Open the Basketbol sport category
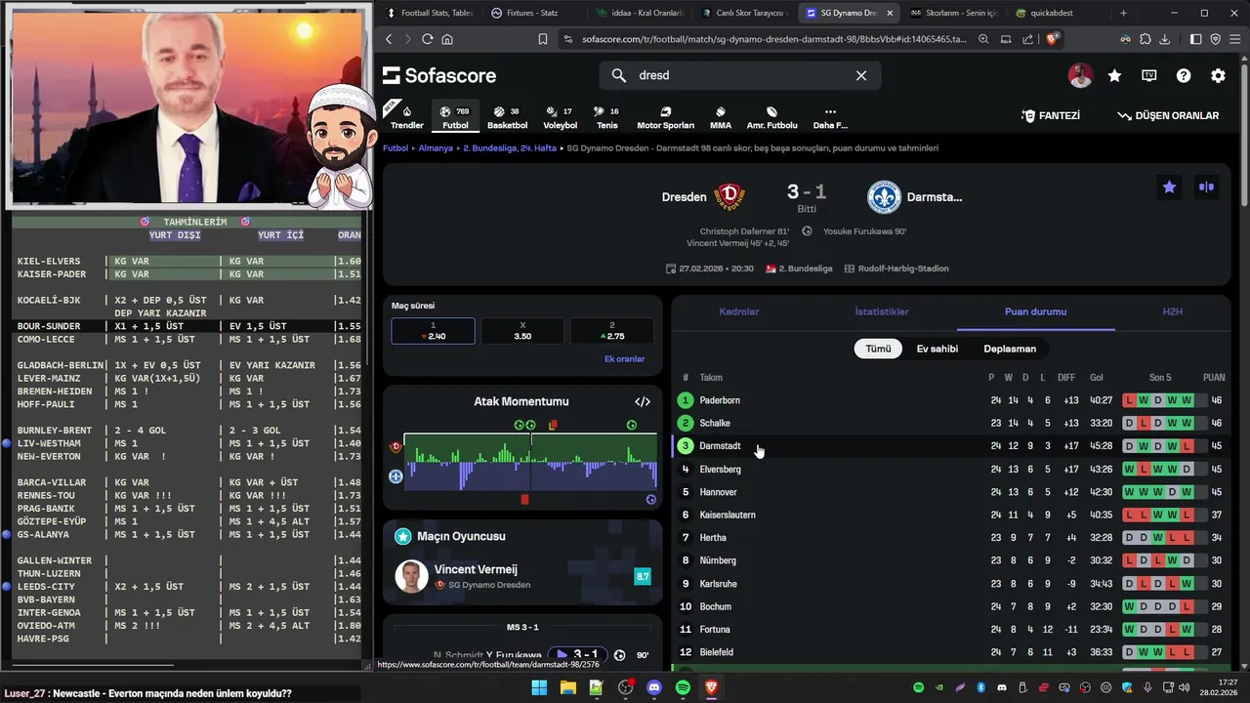1250x703 pixels. pyautogui.click(x=507, y=117)
